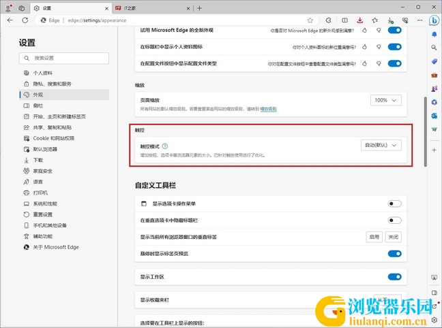
Task: Toggle the show workspaces switch
Action: [x=394, y=277]
